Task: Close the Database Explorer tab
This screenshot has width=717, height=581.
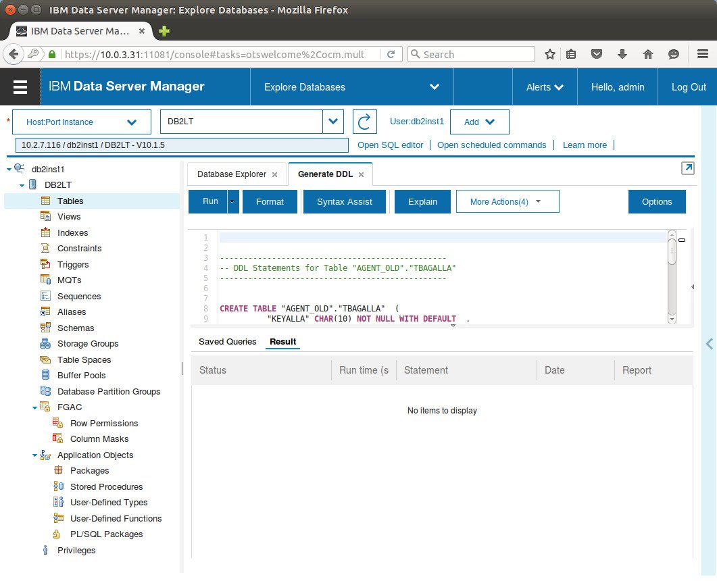Action: [275, 174]
